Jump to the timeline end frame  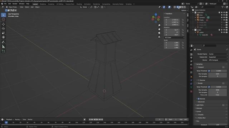[x=102, y=119]
